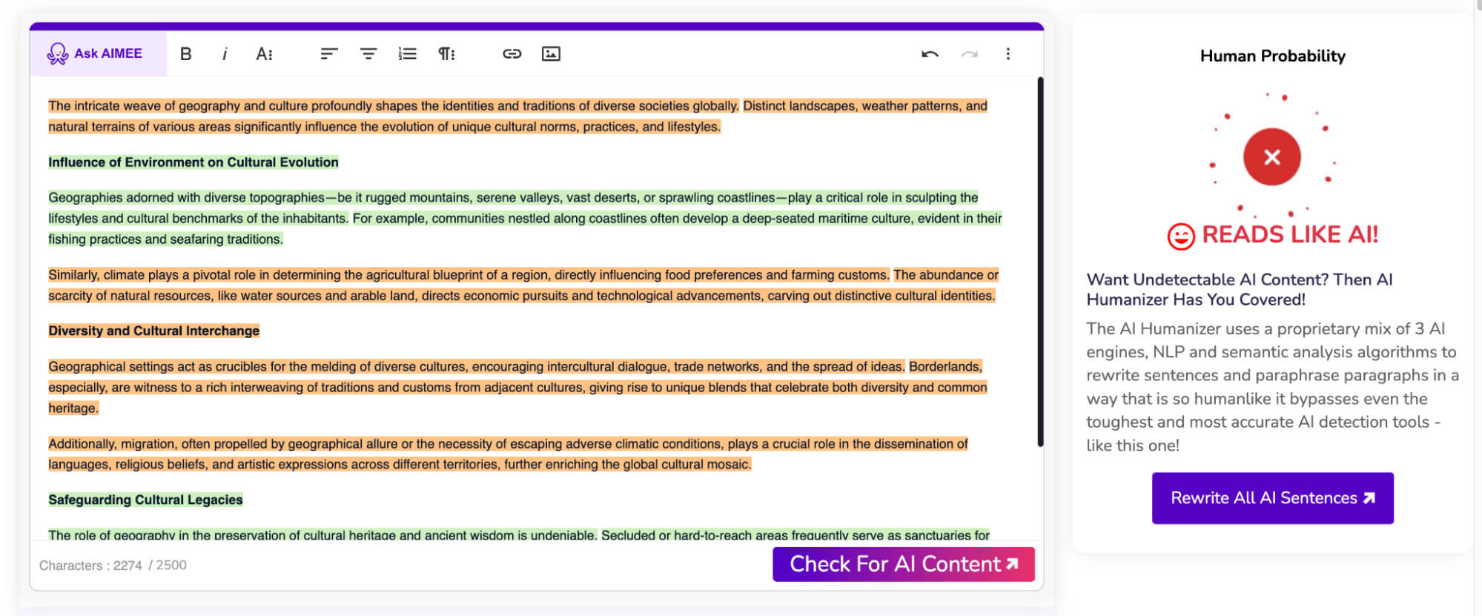Click the red X result icon
1482x616 pixels.
(1271, 157)
